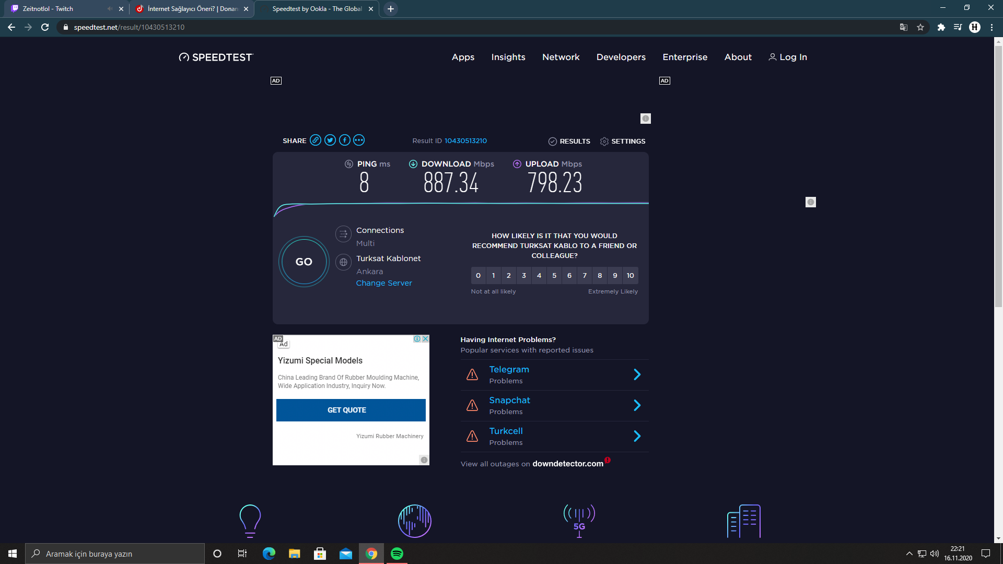The width and height of the screenshot is (1003, 564).
Task: Select rating 10 for recommendation
Action: pos(631,276)
